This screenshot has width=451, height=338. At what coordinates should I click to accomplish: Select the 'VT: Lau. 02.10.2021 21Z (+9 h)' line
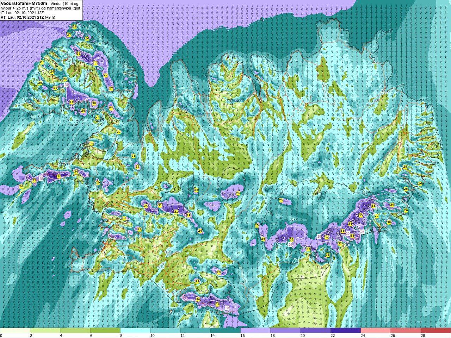coord(28,17)
